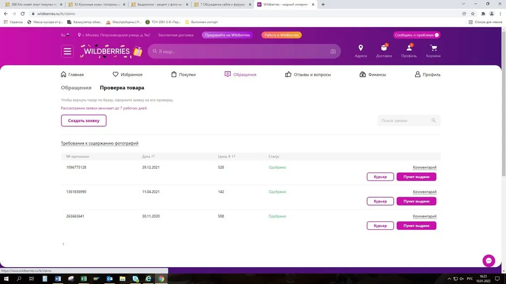Open Комментарий for claim 1361836990
This screenshot has height=284, width=506.
point(424,192)
